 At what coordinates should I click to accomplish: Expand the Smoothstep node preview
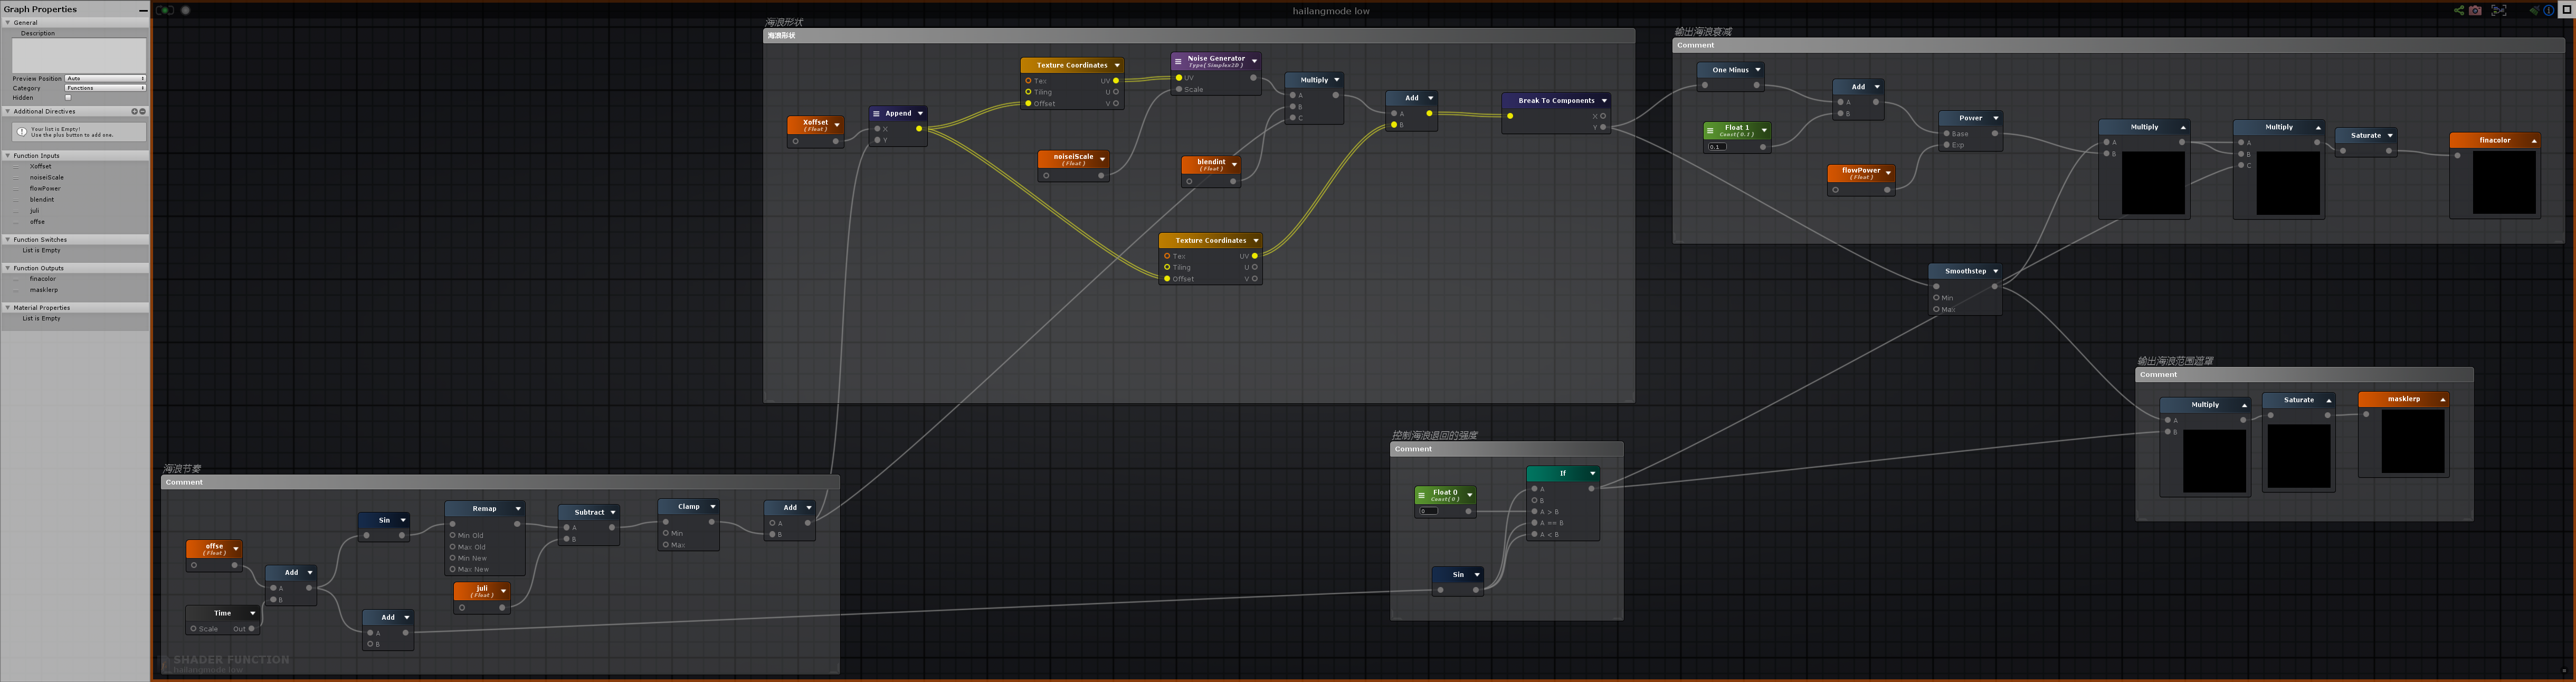pyautogui.click(x=1995, y=271)
